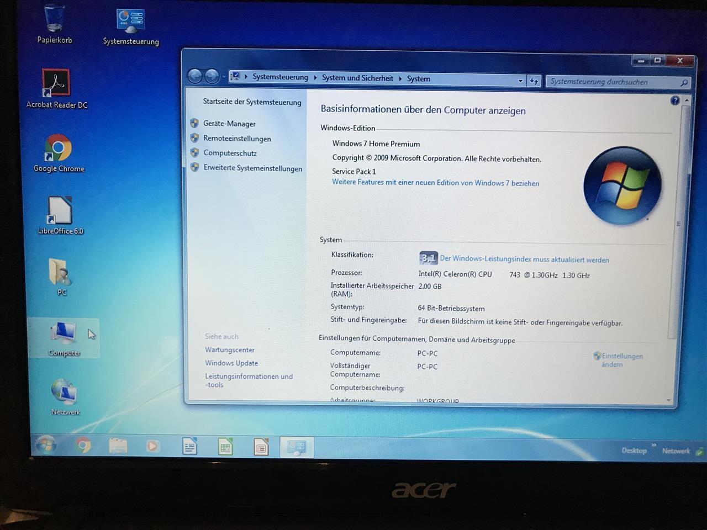This screenshot has height=530, width=707.
Task: Open Remoteeinstellungen
Action: [x=237, y=139]
